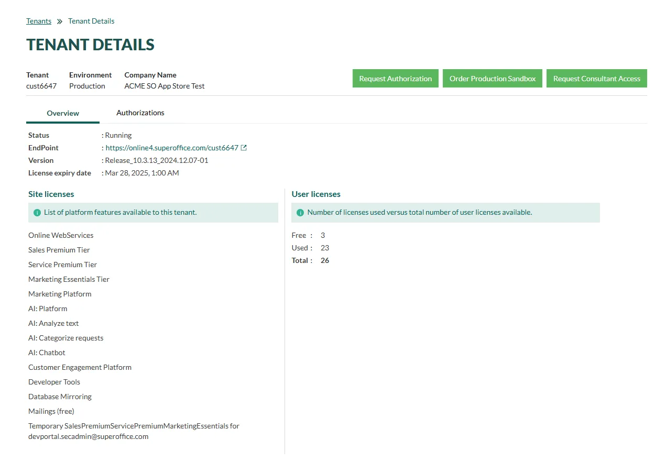
Task: Switch to the Authorizations tab
Action: pos(140,113)
